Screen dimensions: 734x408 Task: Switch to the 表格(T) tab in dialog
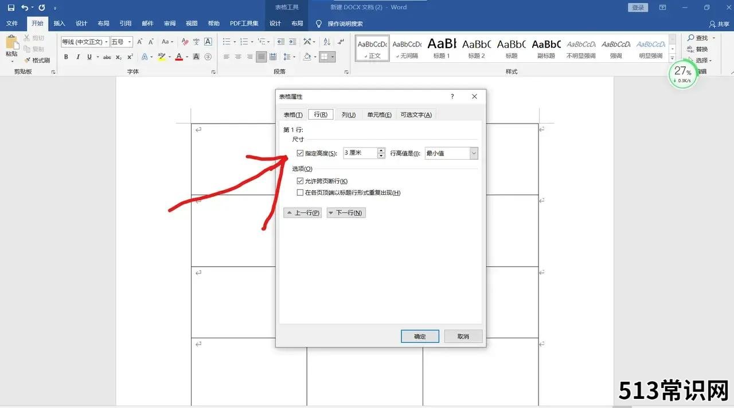click(293, 114)
